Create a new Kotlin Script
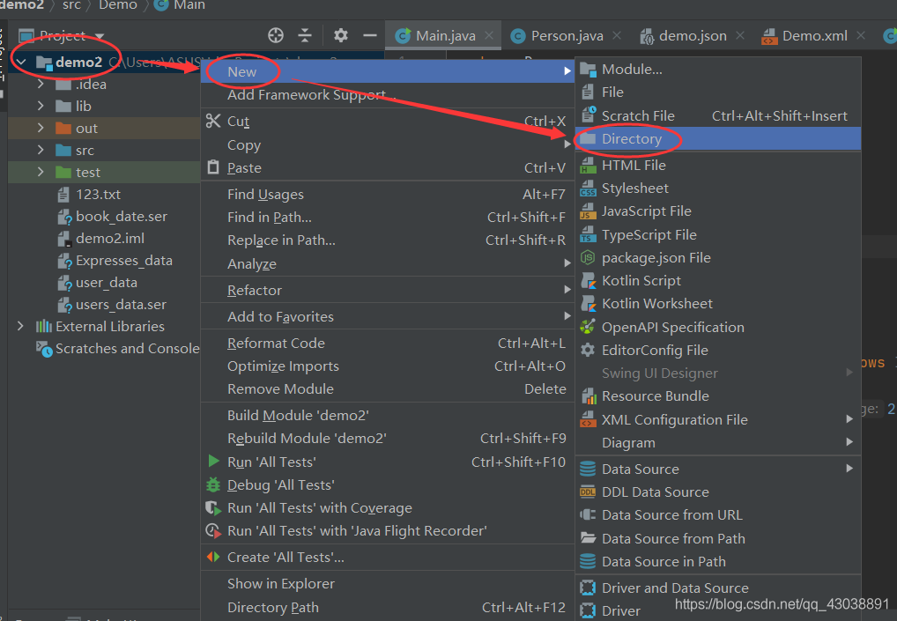 pos(718,281)
